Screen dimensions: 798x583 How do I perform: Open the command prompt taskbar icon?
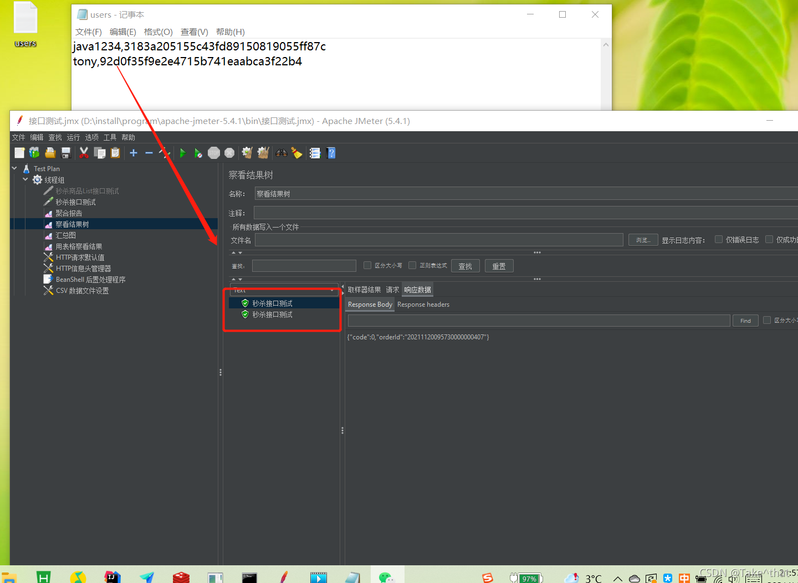tap(249, 577)
